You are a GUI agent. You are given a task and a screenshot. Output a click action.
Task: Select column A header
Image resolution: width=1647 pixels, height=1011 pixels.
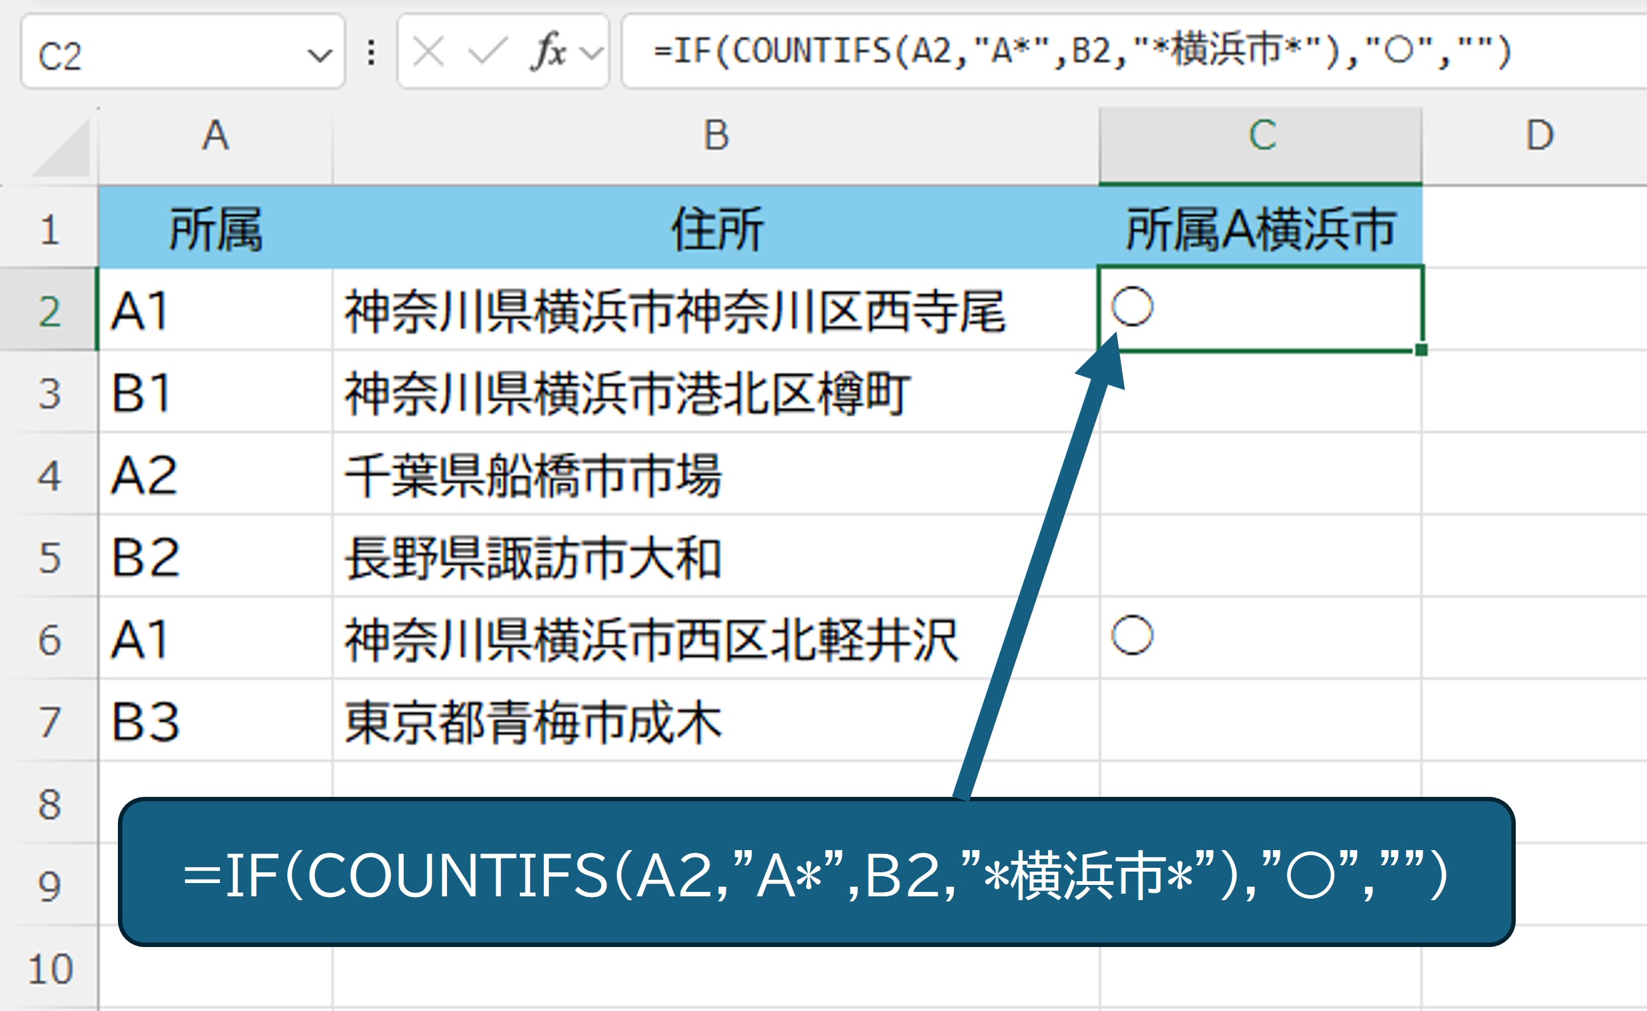click(x=216, y=136)
